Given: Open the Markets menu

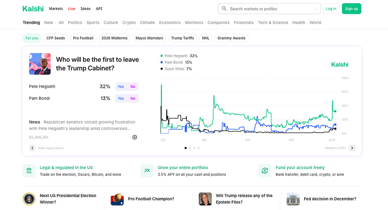Looking at the screenshot, I should point(56,9).
